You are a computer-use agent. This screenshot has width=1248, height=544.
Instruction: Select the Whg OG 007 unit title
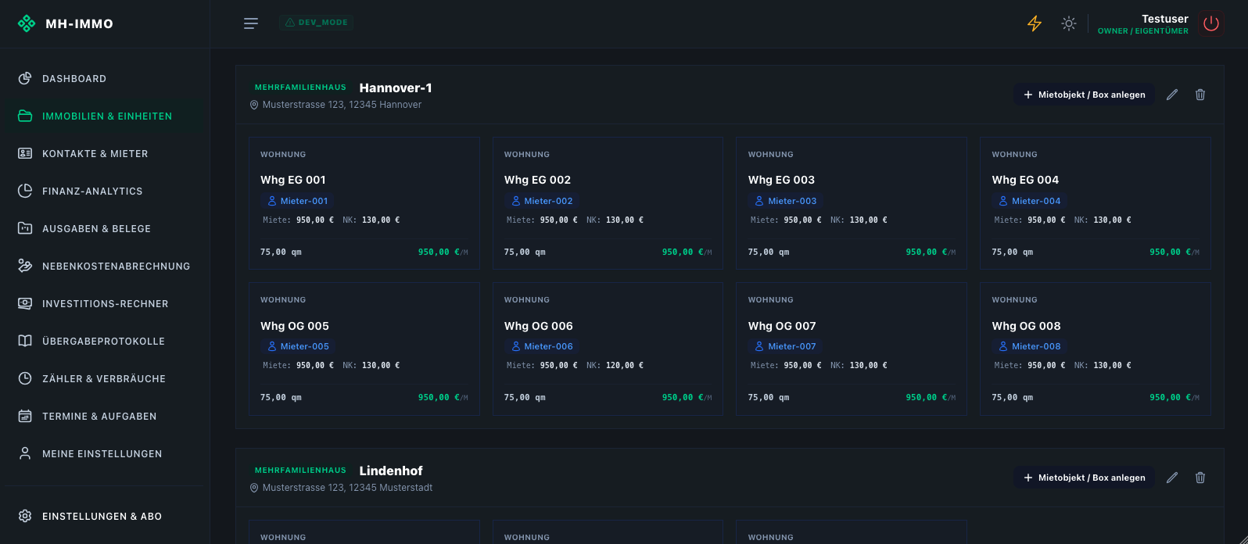click(782, 326)
